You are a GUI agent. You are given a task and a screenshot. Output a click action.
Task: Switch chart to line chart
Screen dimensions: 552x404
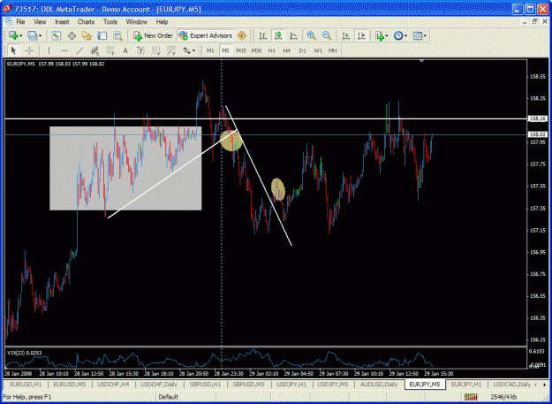coord(293,35)
